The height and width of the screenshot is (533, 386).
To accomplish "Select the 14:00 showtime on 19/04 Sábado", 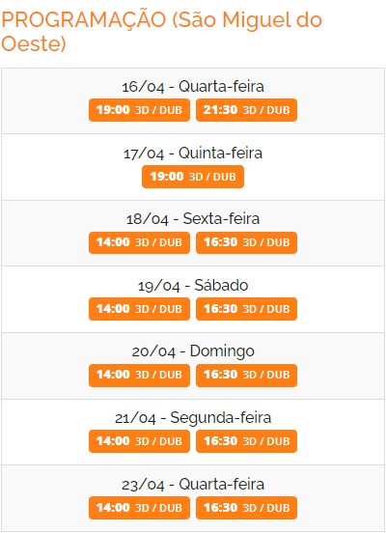I will point(139,309).
